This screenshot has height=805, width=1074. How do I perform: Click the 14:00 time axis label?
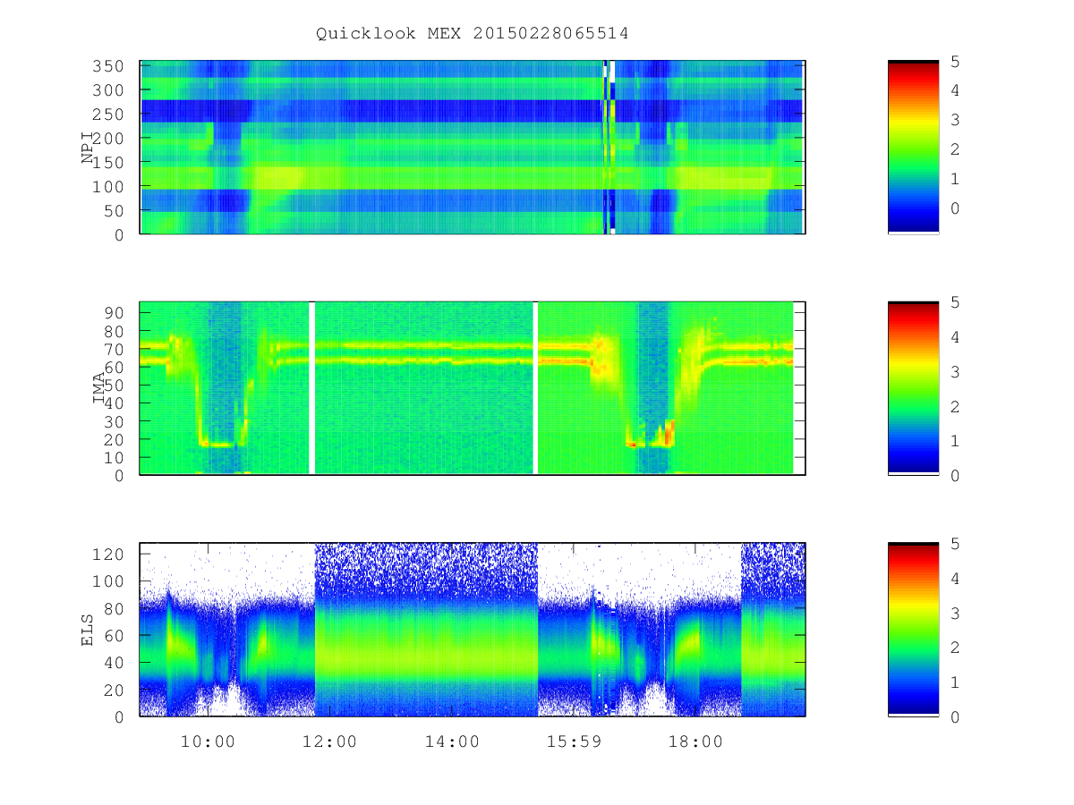(x=452, y=741)
